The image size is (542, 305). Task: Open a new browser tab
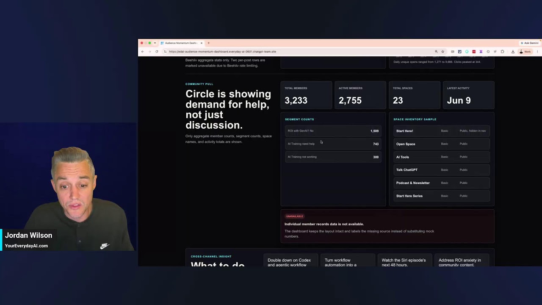coord(208,43)
